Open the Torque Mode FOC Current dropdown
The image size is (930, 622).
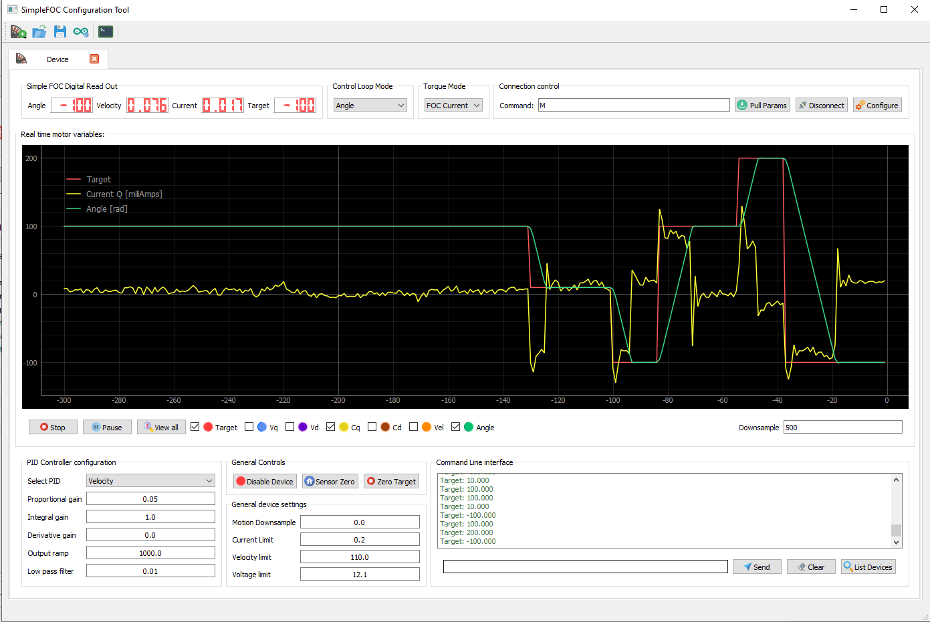[453, 106]
